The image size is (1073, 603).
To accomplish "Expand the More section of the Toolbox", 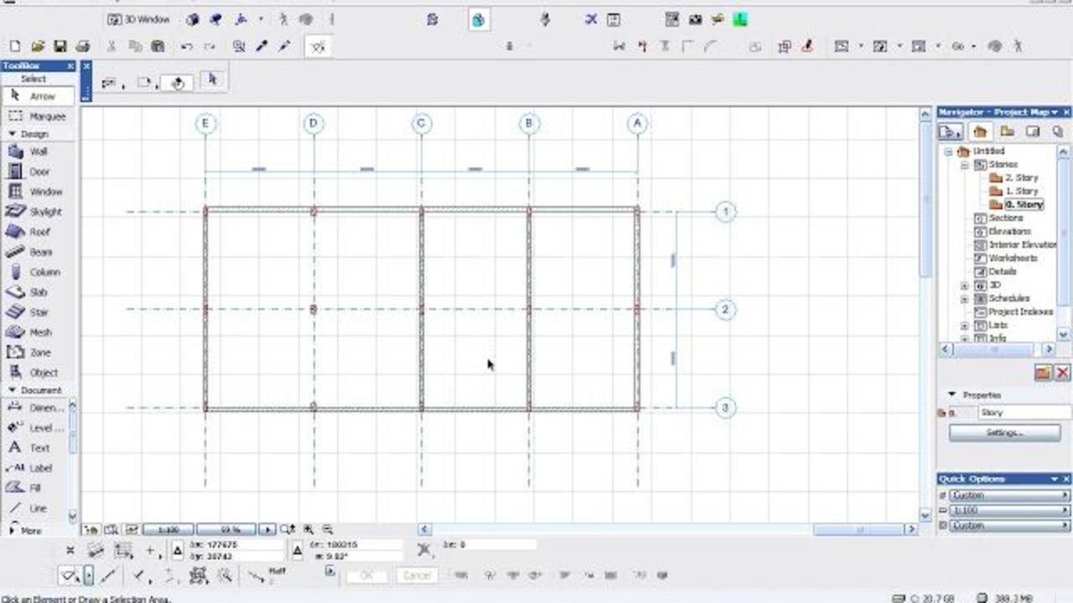I will click(x=12, y=530).
